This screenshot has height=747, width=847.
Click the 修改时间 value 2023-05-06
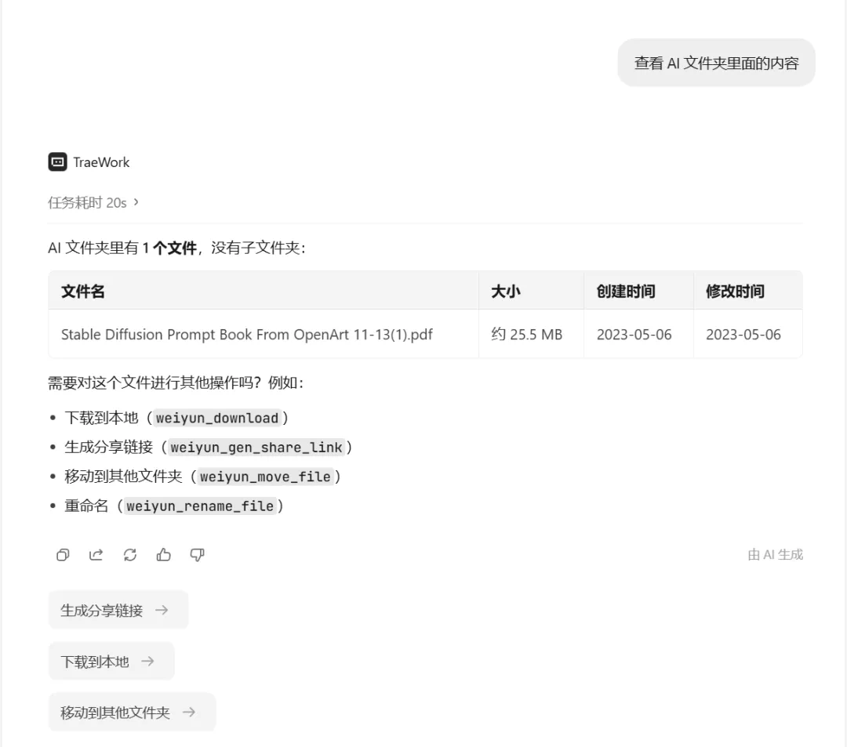pyautogui.click(x=743, y=335)
